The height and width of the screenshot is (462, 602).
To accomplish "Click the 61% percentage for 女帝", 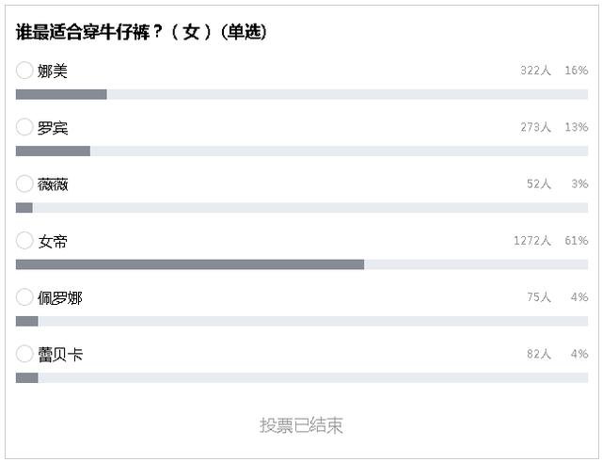I will pos(577,241).
